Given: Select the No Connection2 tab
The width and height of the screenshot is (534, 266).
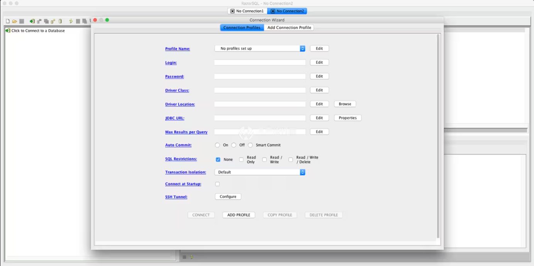Looking at the screenshot, I should point(287,11).
